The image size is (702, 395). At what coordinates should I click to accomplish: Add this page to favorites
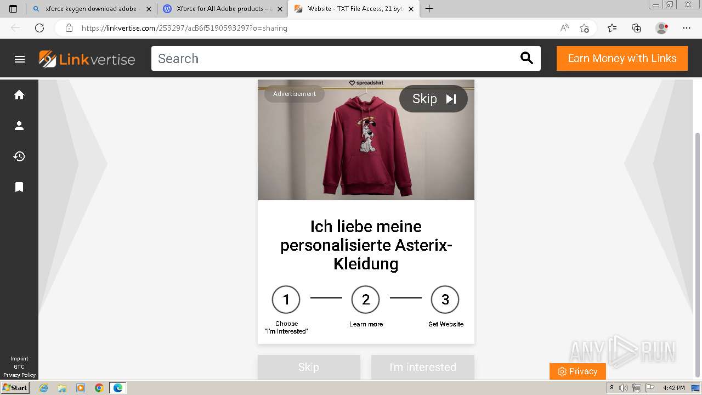(x=584, y=28)
